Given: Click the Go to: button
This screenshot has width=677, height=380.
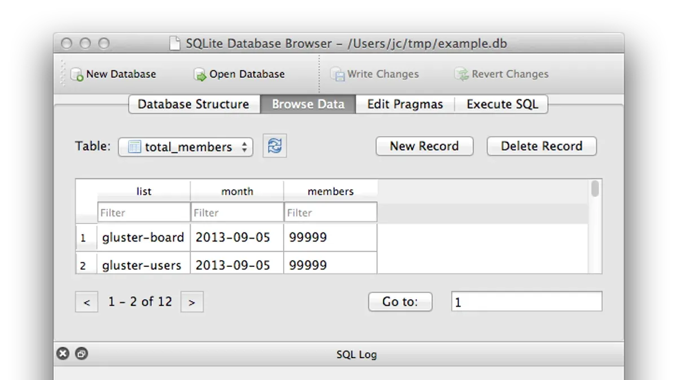Looking at the screenshot, I should [400, 302].
